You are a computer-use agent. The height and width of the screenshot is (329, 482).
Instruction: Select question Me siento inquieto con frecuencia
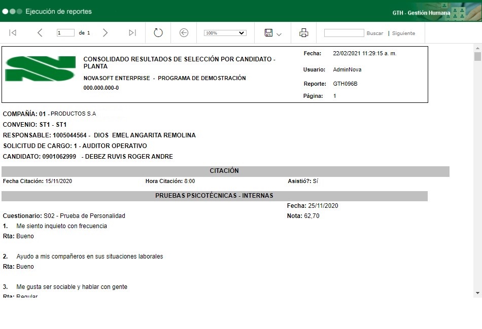pyautogui.click(x=61, y=226)
